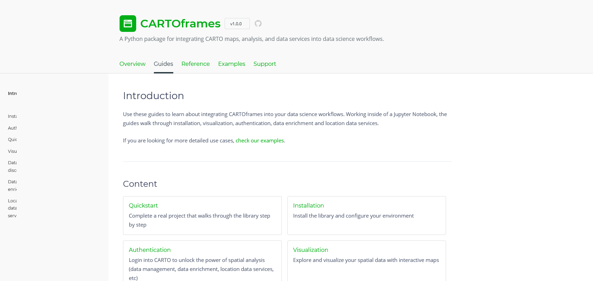Go to the Examples tab
The image size is (593, 281).
[x=232, y=64]
